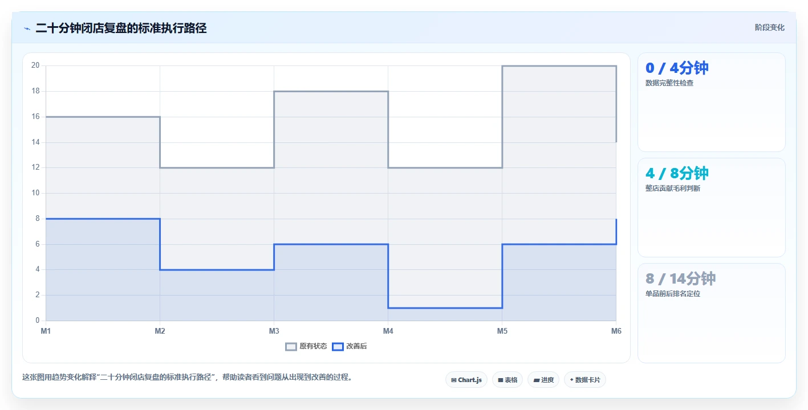
Task: Click the M4 x-axis label
Action: click(x=388, y=331)
